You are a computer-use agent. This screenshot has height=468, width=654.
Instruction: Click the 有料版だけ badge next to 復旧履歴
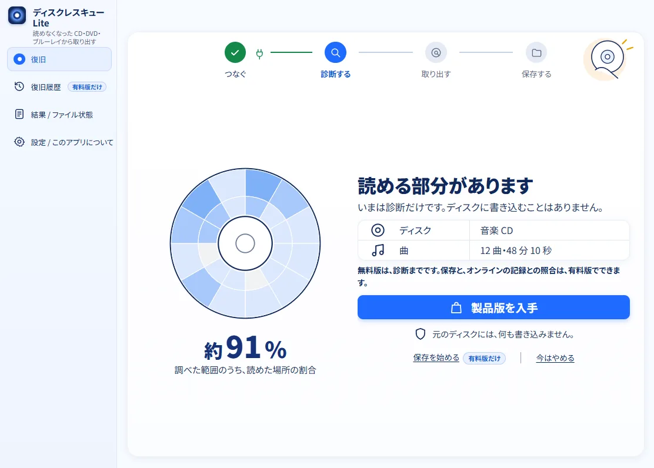point(87,87)
